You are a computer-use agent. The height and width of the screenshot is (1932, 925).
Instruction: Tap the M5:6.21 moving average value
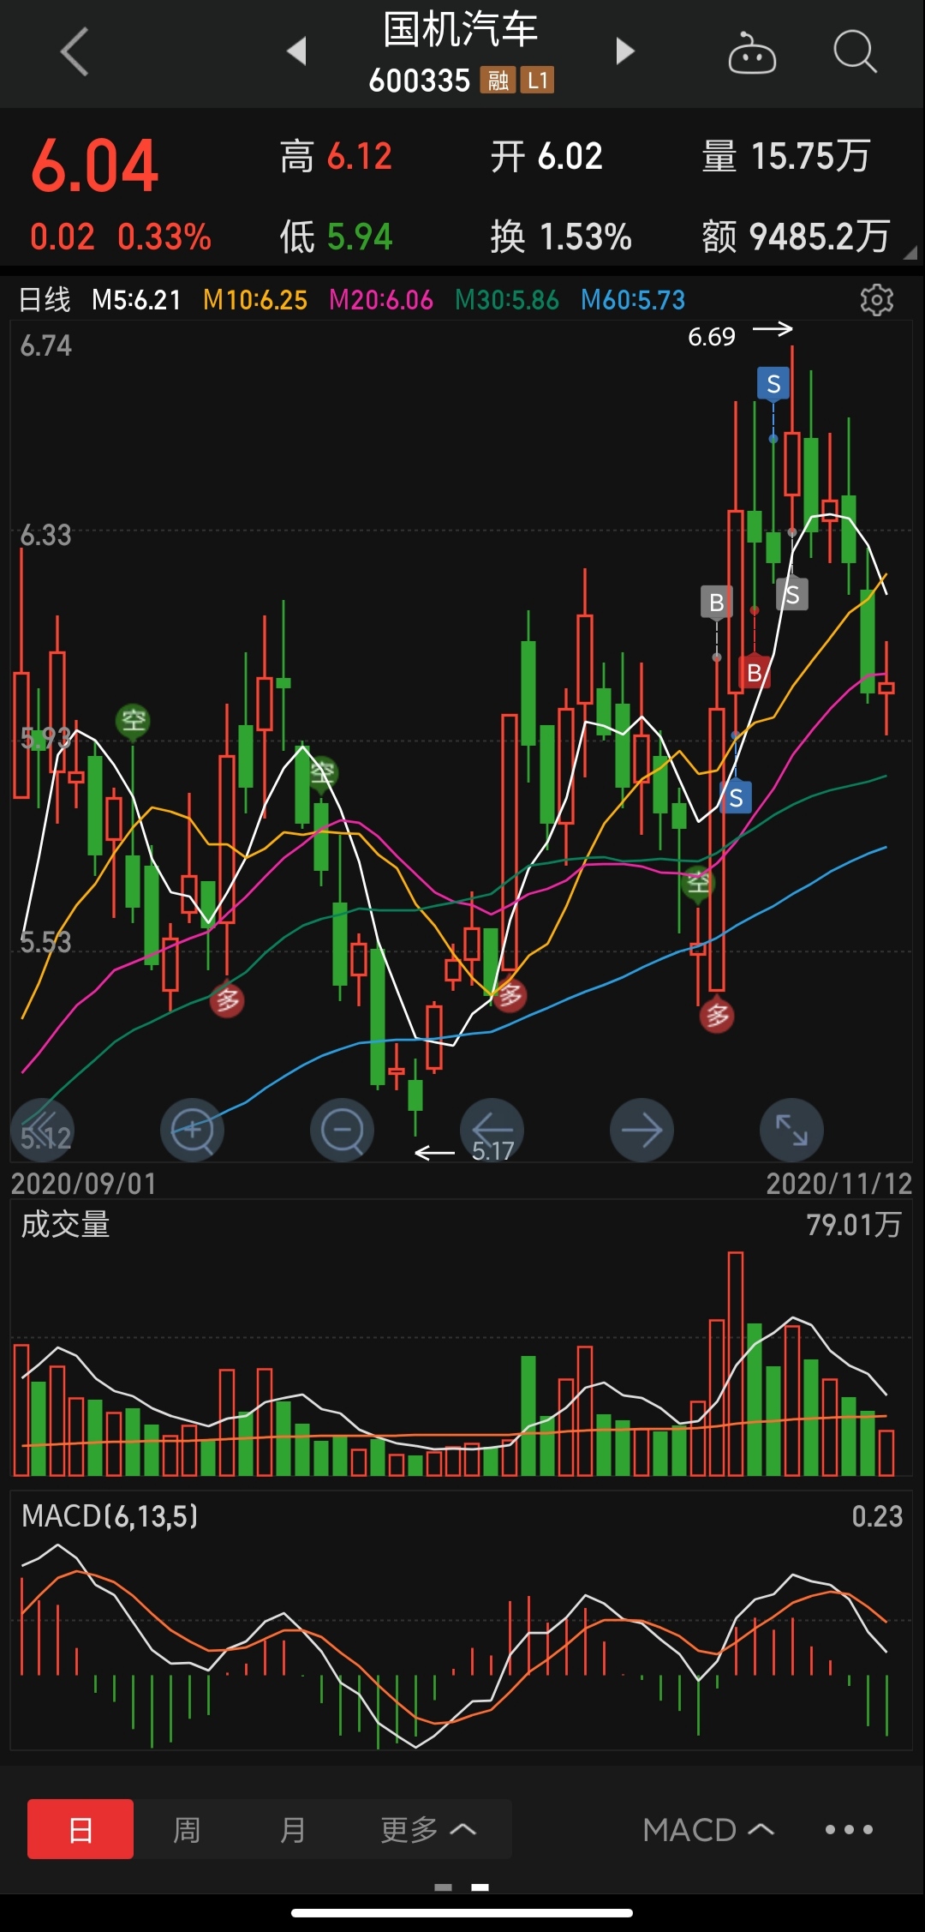137,300
